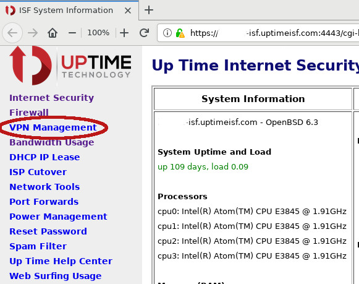Open the Port Forwards link
Viewport: 359px width, 284px height.
coord(44,202)
